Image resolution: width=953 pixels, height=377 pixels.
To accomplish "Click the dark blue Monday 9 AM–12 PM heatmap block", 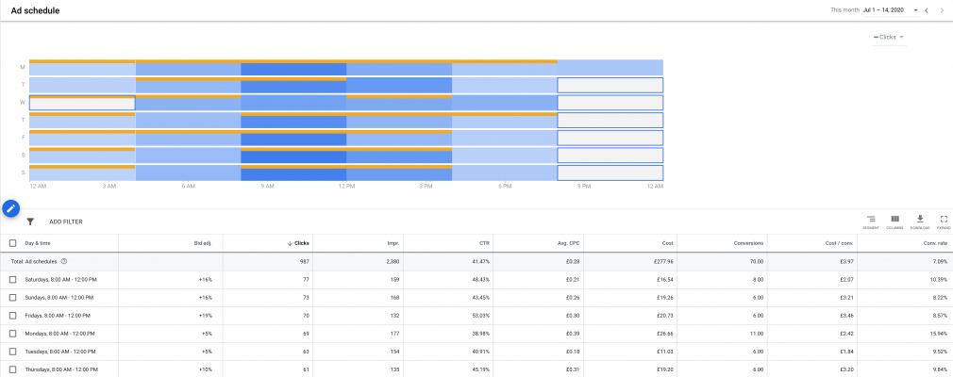I will (293, 70).
